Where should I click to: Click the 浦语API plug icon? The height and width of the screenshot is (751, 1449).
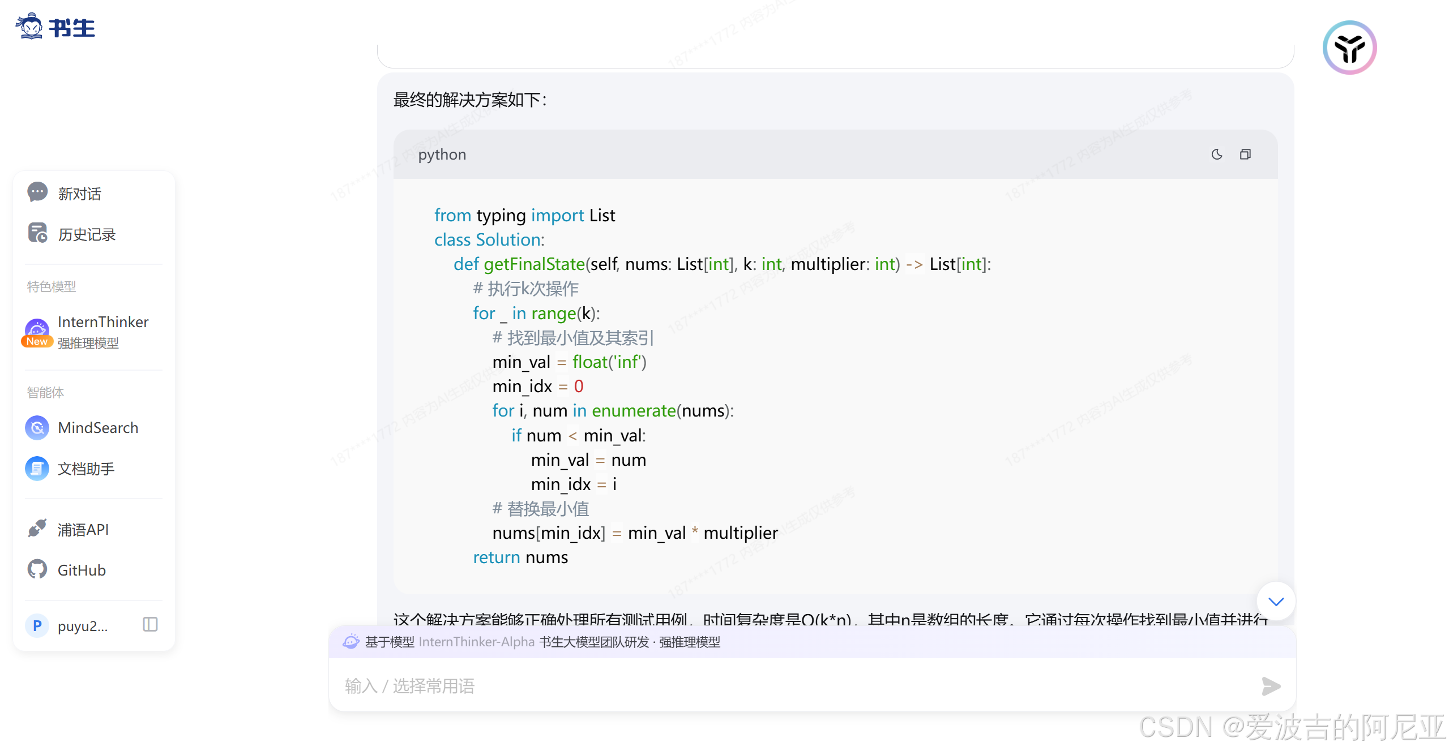pyautogui.click(x=37, y=529)
